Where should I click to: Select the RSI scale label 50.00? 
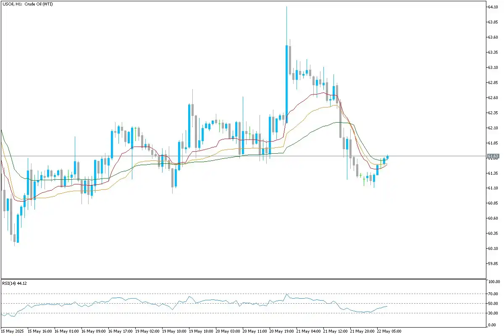[493, 304]
